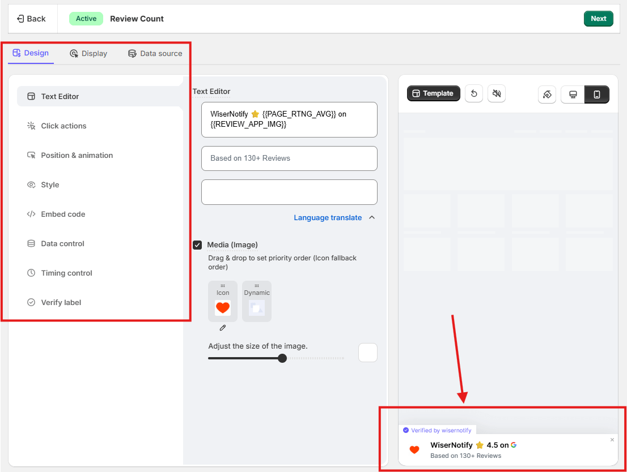Enable the Media (Image) checkbox
Screen dimensions: 627x472
point(197,244)
